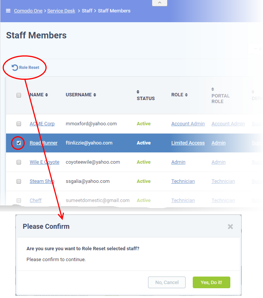Close the Please Confirm dialog
263x298 pixels.
click(x=230, y=227)
